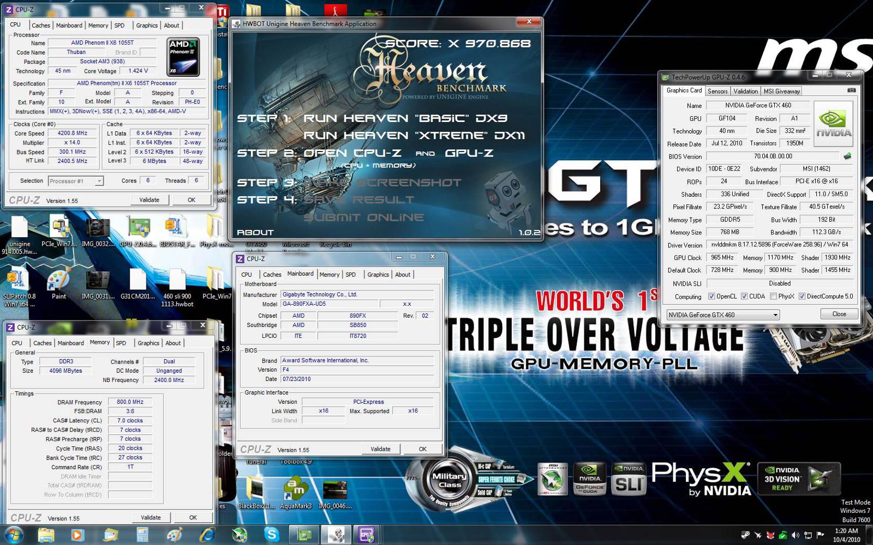
Task: Click RUN HEAVEN "BASIC" DX9 in Heaven window
Action: point(405,118)
